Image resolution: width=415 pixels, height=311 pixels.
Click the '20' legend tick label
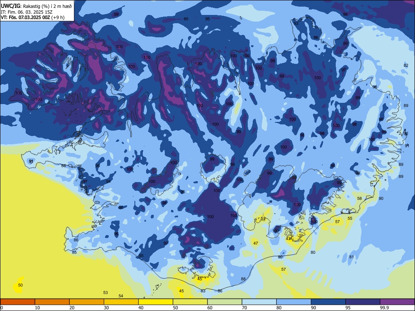point(72,308)
